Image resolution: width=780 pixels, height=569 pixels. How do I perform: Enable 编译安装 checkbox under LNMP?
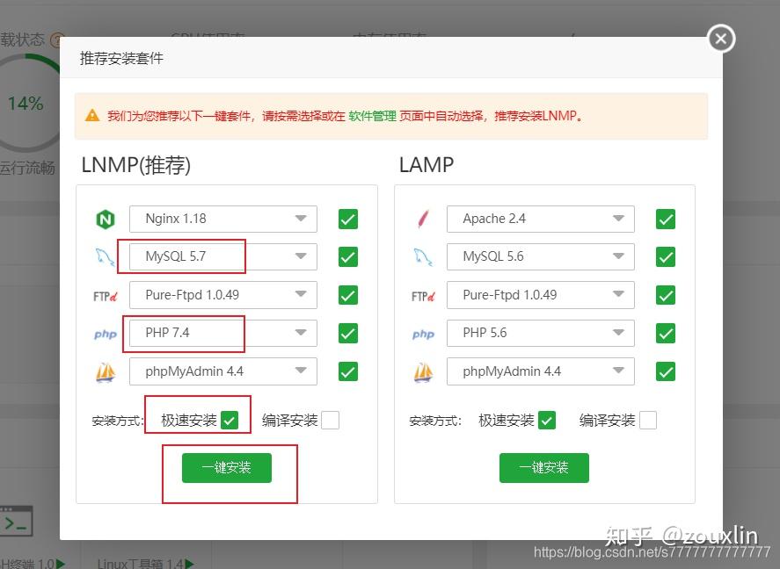(331, 420)
